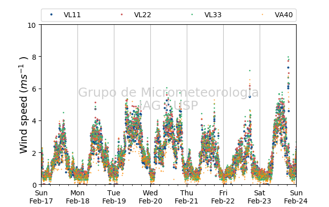The height and width of the screenshot is (207, 329).
Task: Click the VL22 legend label
Action: pos(142,15)
